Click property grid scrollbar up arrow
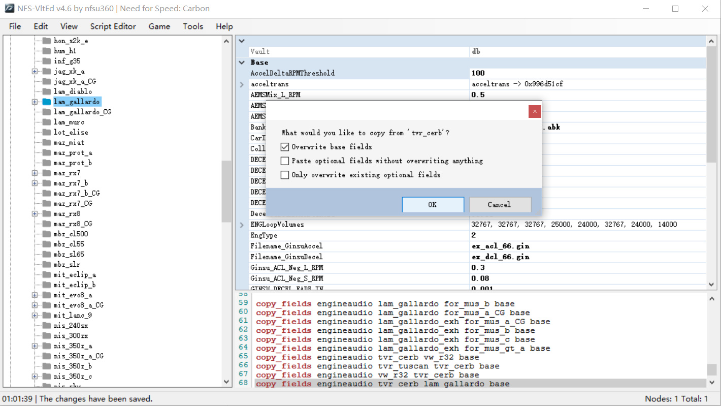 711,41
